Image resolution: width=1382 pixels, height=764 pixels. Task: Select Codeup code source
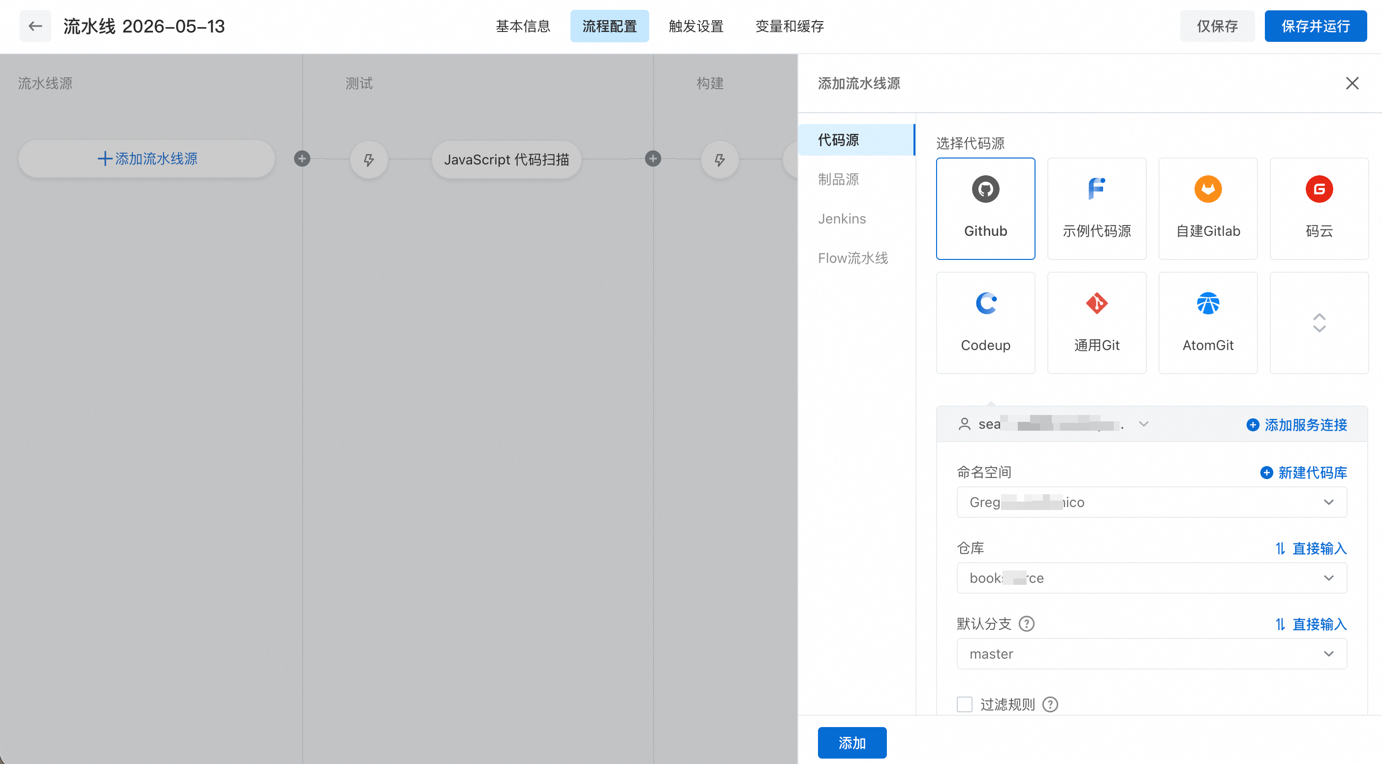coord(985,322)
